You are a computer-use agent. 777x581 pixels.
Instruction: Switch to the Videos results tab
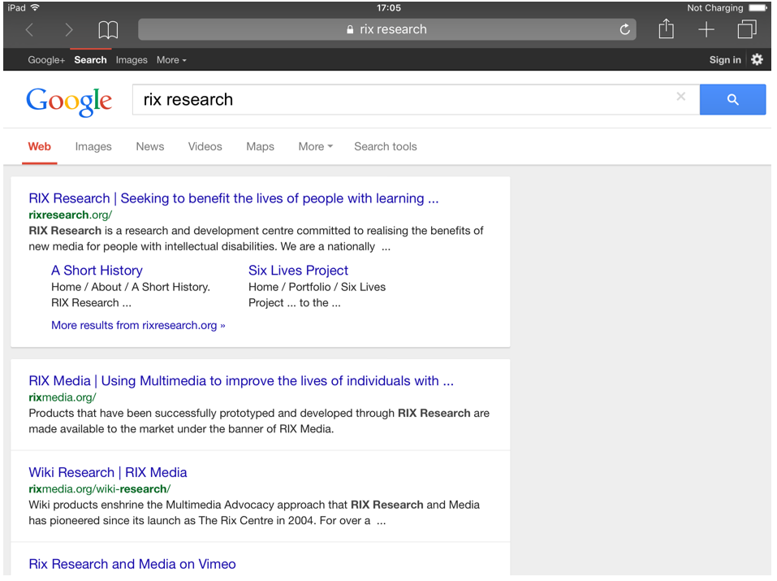tap(205, 147)
